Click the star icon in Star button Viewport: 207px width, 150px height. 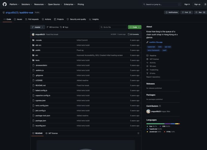coord(196,12)
